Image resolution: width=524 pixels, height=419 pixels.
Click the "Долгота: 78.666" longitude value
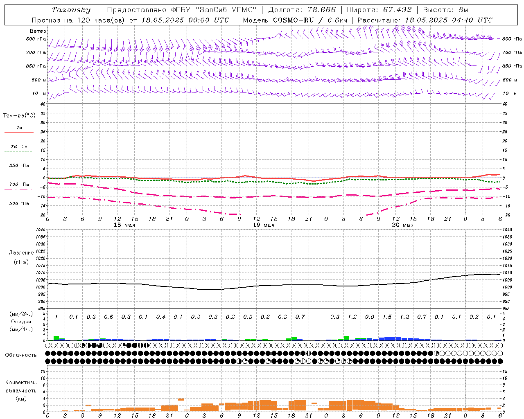pos(302,10)
